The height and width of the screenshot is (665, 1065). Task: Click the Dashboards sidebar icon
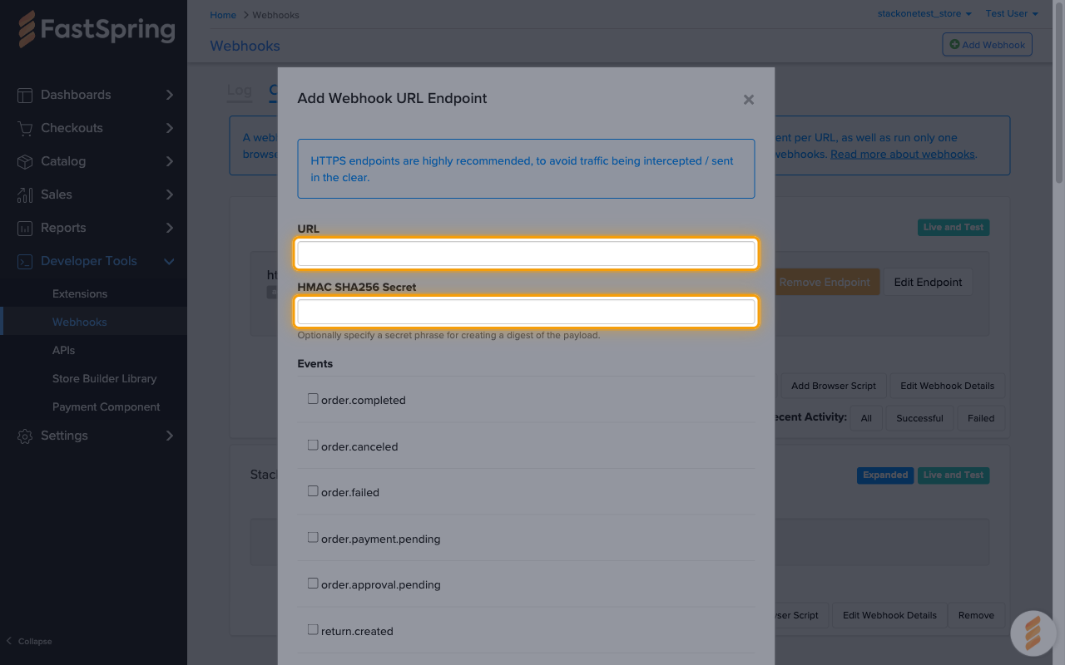(25, 95)
